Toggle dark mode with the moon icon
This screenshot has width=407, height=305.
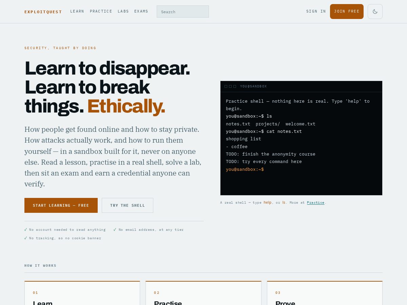[x=375, y=12]
